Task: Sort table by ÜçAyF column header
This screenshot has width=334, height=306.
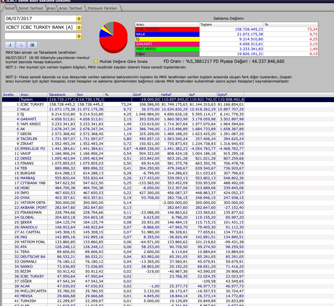Action: point(230,95)
